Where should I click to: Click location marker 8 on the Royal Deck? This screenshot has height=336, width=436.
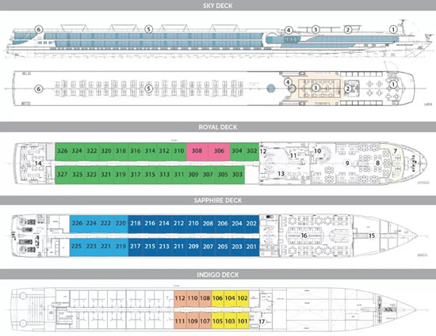tap(377, 163)
